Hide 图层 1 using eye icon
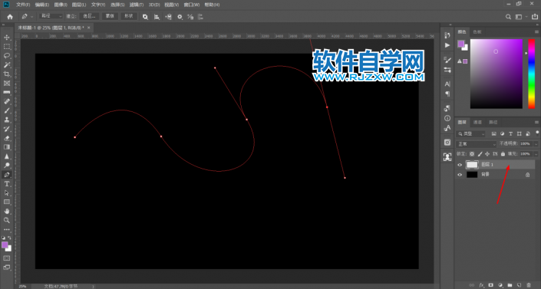The height and width of the screenshot is (289, 541). point(460,165)
